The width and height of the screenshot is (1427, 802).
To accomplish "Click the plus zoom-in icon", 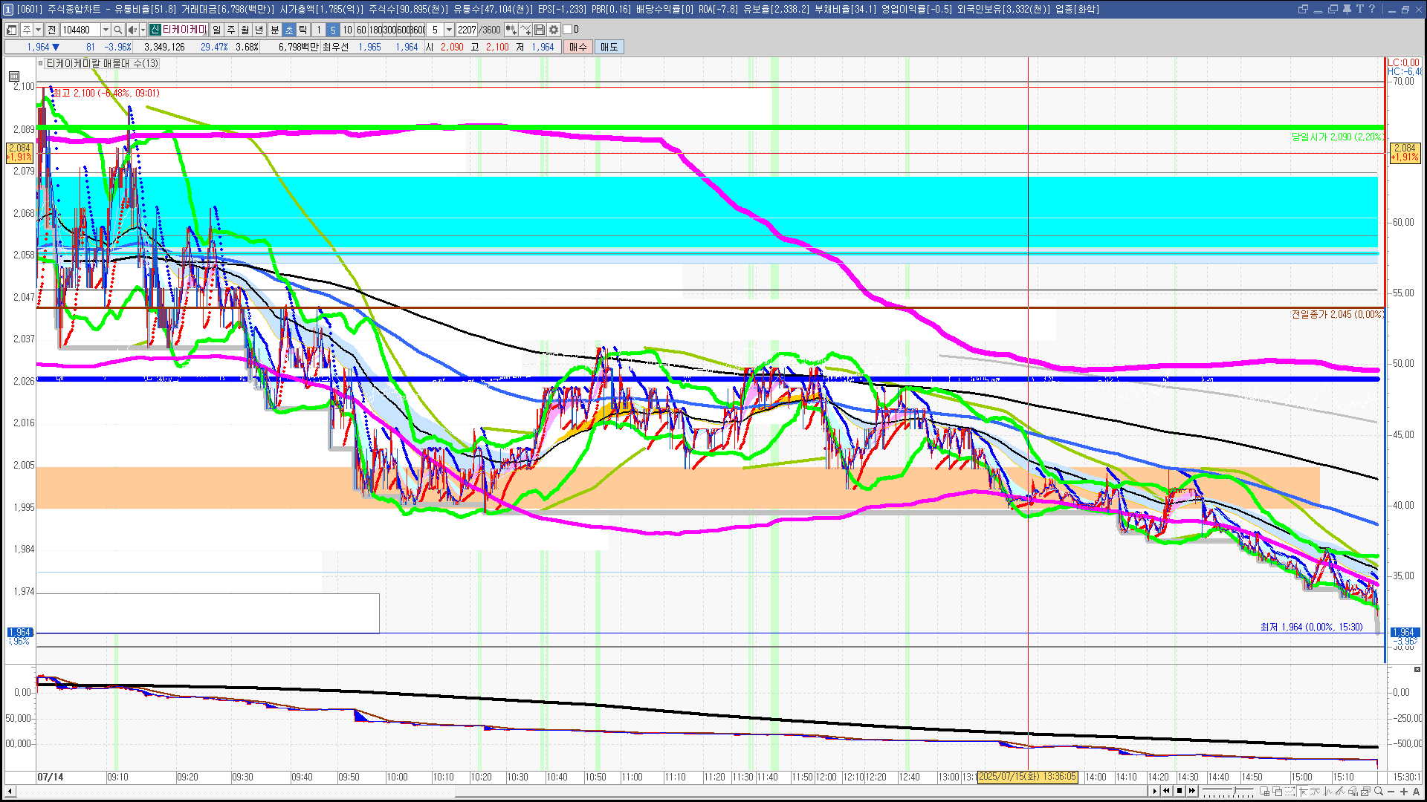I will pyautogui.click(x=1404, y=792).
